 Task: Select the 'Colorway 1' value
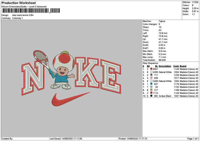[17, 18]
